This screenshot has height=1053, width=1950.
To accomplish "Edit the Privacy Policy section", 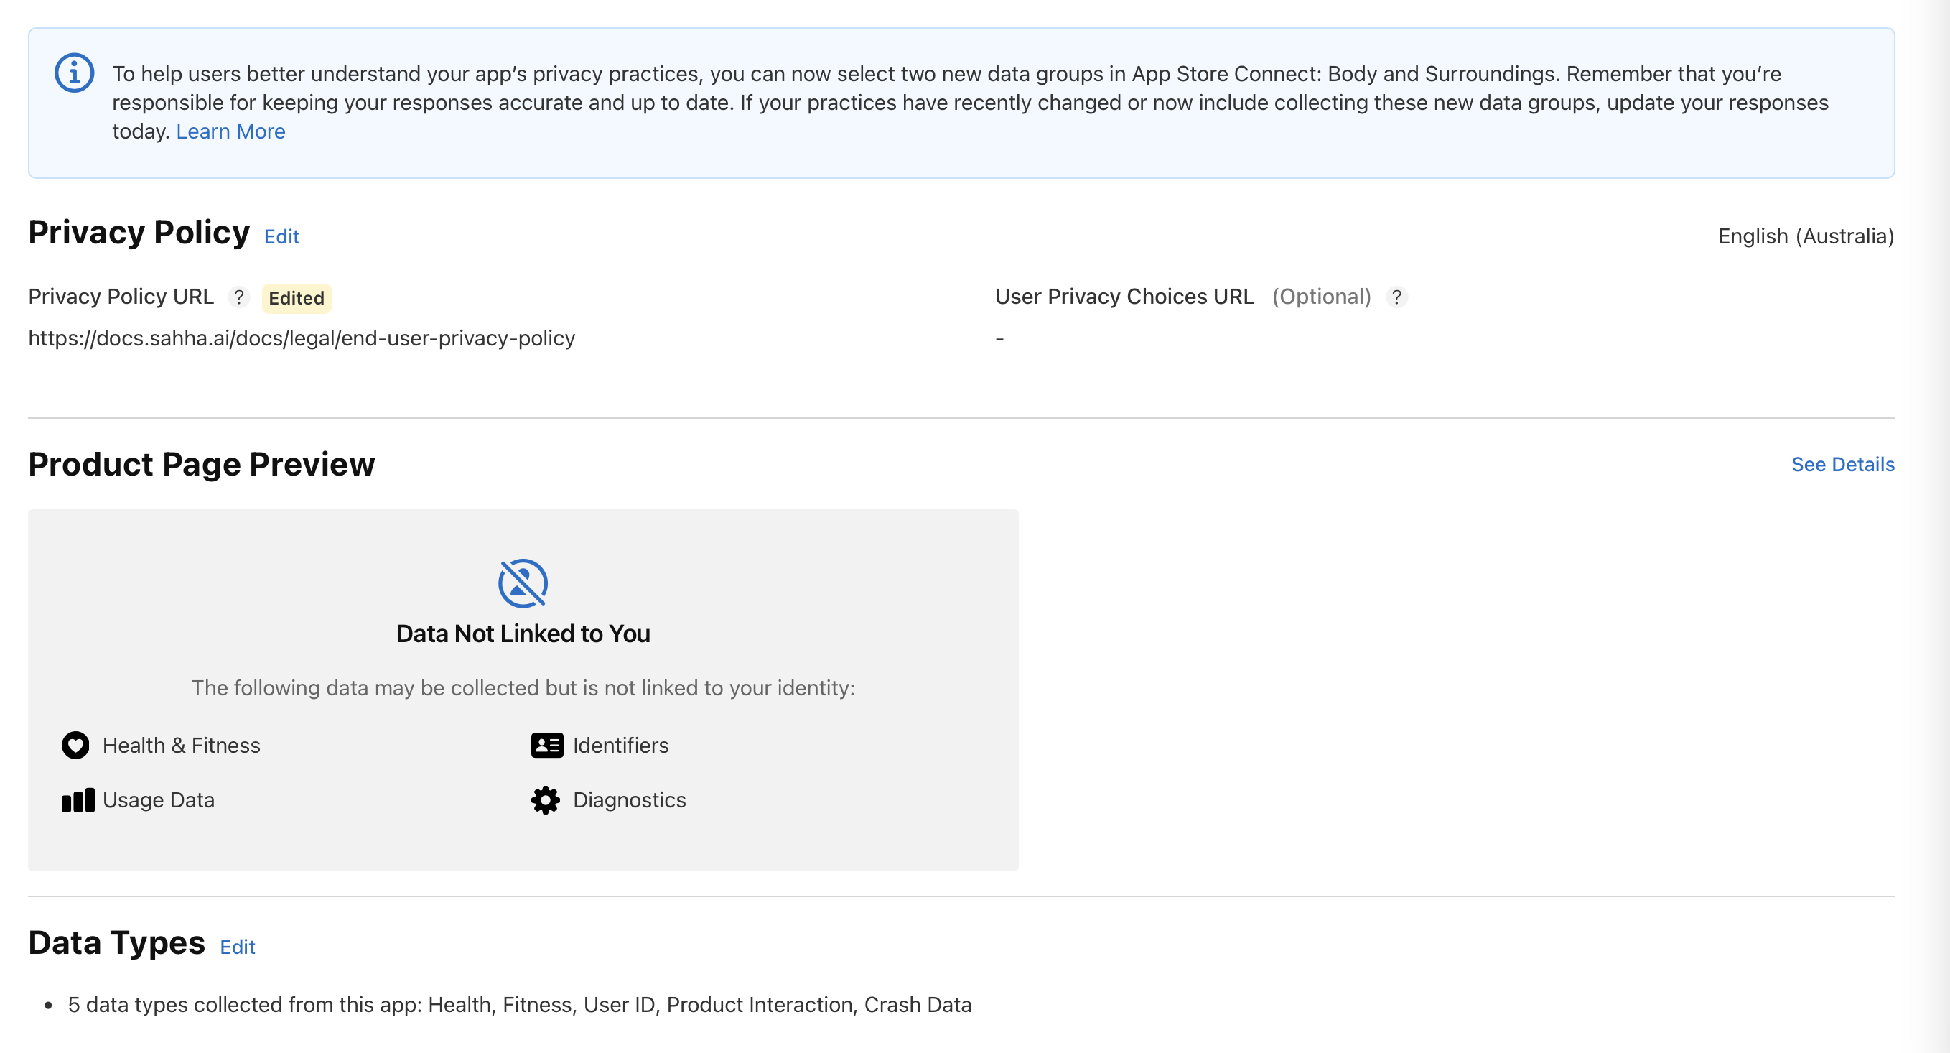I will pos(281,236).
